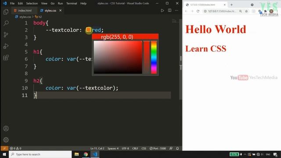Click 'body' selector on line 1

[x=40, y=23]
